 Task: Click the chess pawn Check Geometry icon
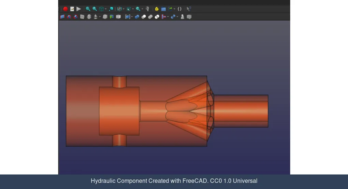183,17
